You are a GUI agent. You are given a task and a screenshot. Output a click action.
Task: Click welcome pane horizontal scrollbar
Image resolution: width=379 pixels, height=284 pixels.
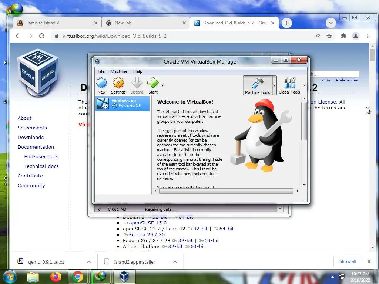226,191
